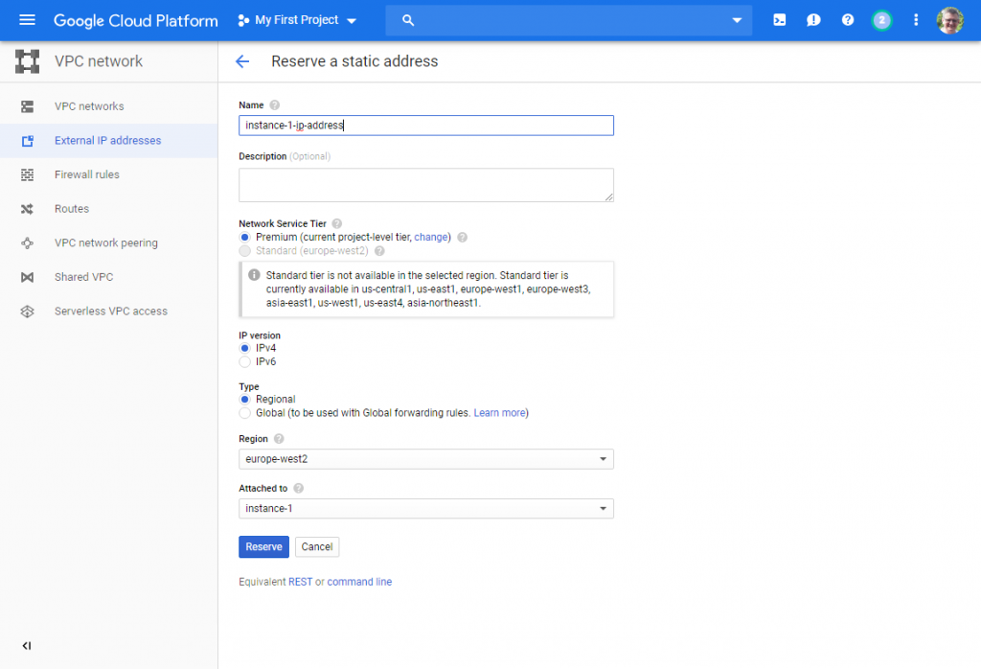Screen dimensions: 981x669
Task: Focus the Name input field
Action: click(426, 126)
